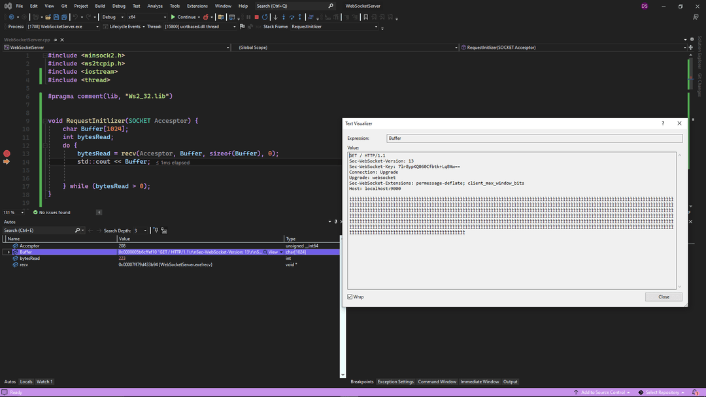Expand the Buffer variable row
The height and width of the screenshot is (397, 706).
[8, 252]
